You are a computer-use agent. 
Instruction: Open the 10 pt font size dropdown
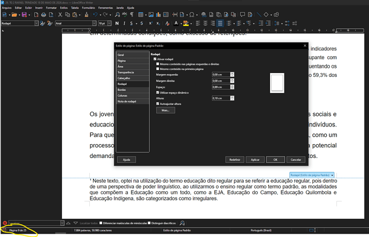coord(109,23)
